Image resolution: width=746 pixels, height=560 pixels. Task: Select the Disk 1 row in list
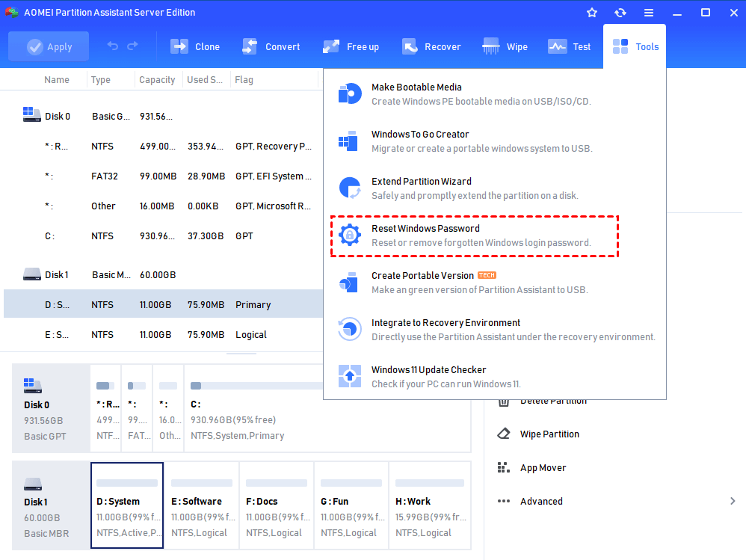[163, 275]
